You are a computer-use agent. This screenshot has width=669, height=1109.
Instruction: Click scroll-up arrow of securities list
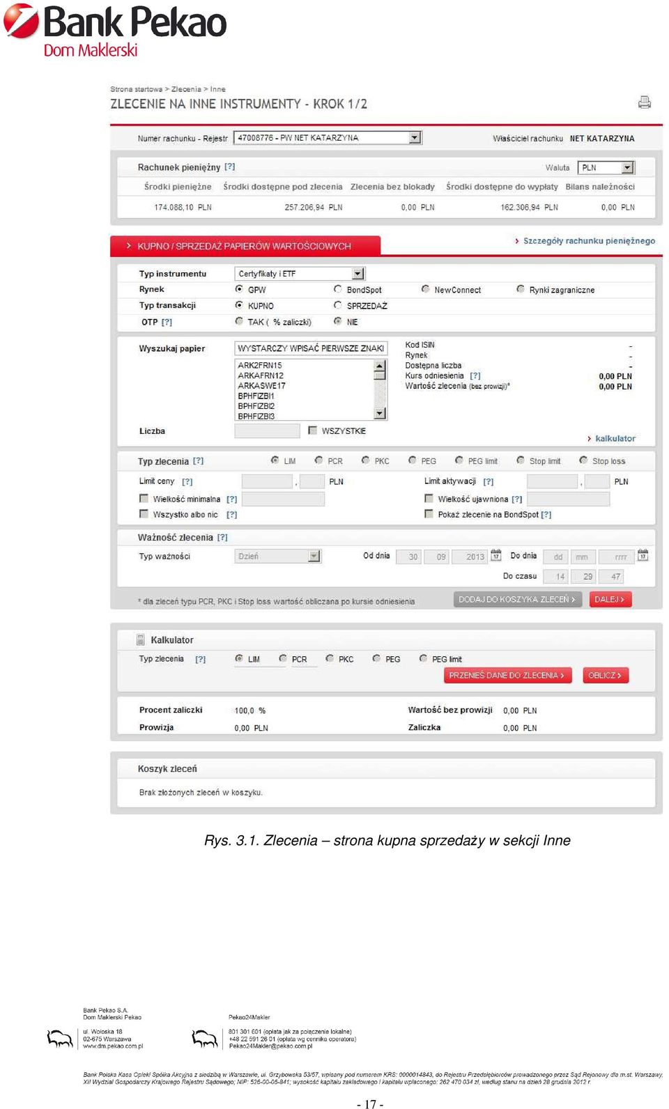pyautogui.click(x=380, y=365)
